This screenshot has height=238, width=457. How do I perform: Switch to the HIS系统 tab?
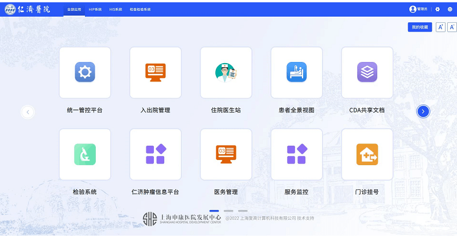click(116, 9)
